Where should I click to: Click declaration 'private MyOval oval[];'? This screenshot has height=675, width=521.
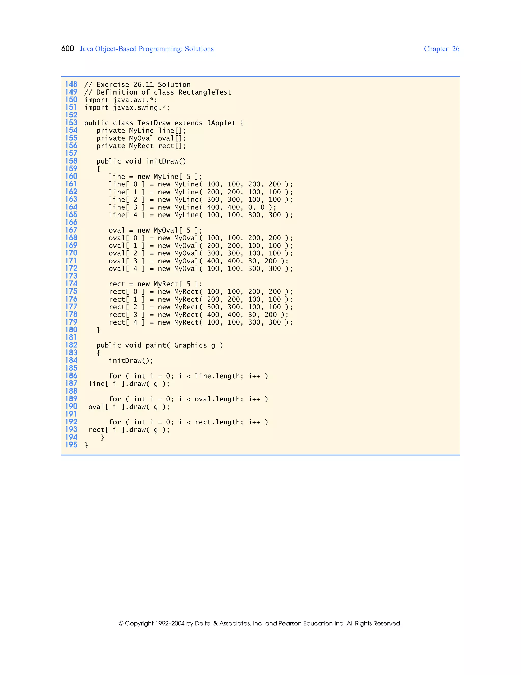pos(141,139)
